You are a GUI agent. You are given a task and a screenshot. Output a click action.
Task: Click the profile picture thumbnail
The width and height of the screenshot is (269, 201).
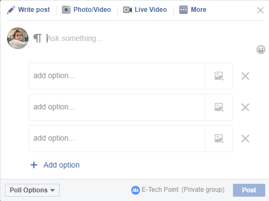[18, 38]
